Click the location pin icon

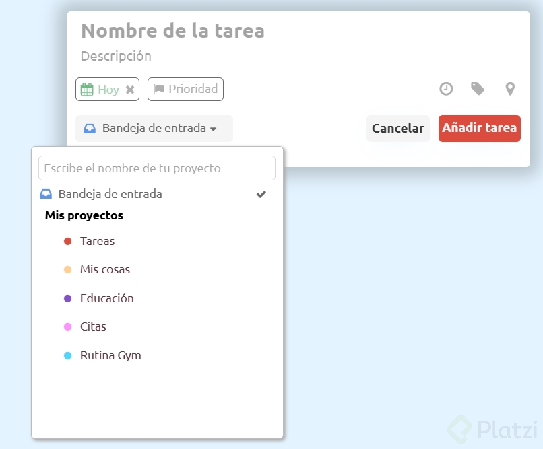(x=510, y=89)
